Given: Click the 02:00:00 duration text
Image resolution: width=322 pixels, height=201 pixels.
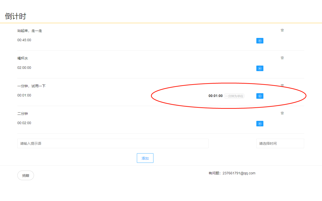Looking at the screenshot, I should 24,68.
